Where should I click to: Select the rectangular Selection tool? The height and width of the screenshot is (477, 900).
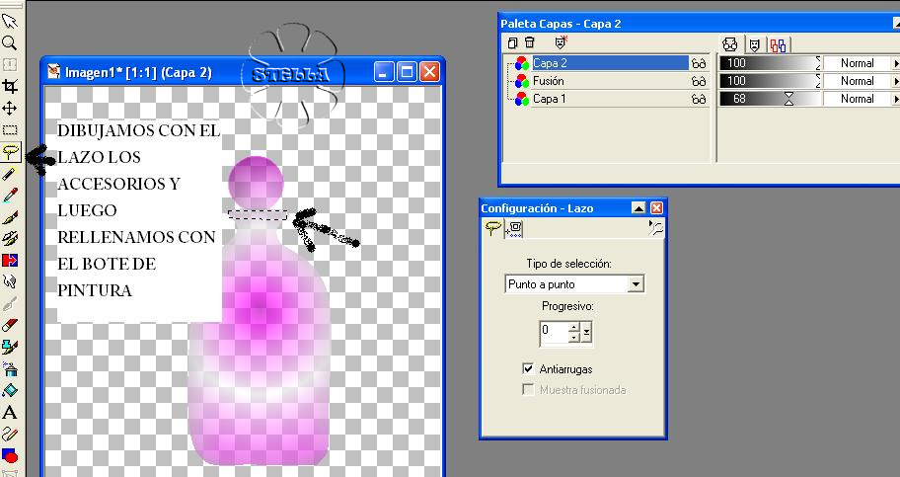click(x=10, y=130)
